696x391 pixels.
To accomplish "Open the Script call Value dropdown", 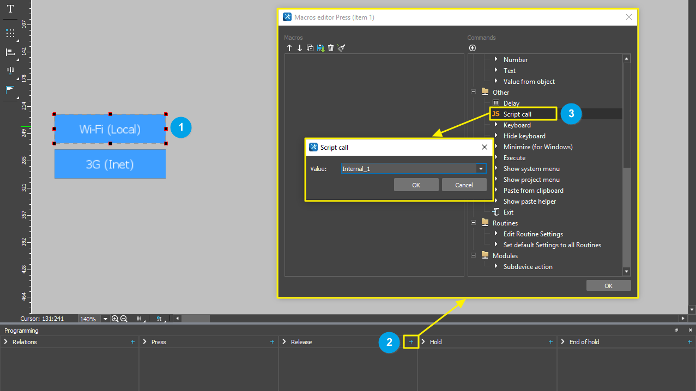I will click(x=481, y=169).
